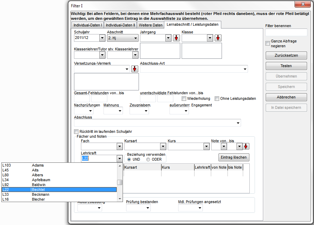
Task: Toggle Rücktritt im laufenden Schuljahr checkbox
Action: click(x=76, y=132)
